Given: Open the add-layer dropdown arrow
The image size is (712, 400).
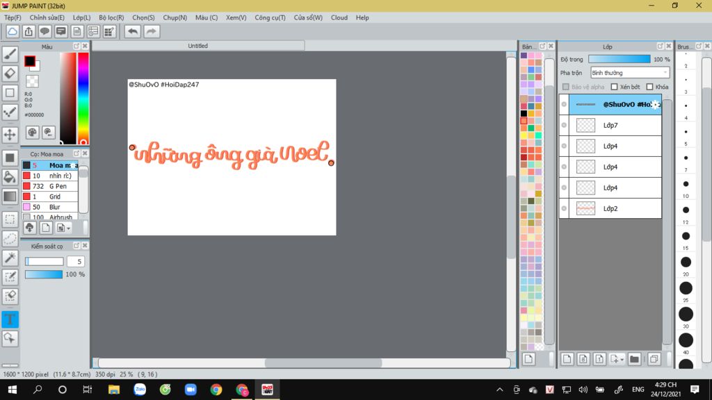Looking at the screenshot, I should [622, 359].
